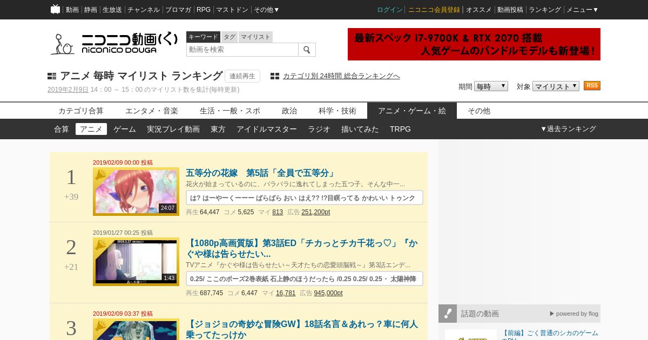648x340 pixels.
Task: Click the 話題の動画 section header
Action: (x=519, y=314)
